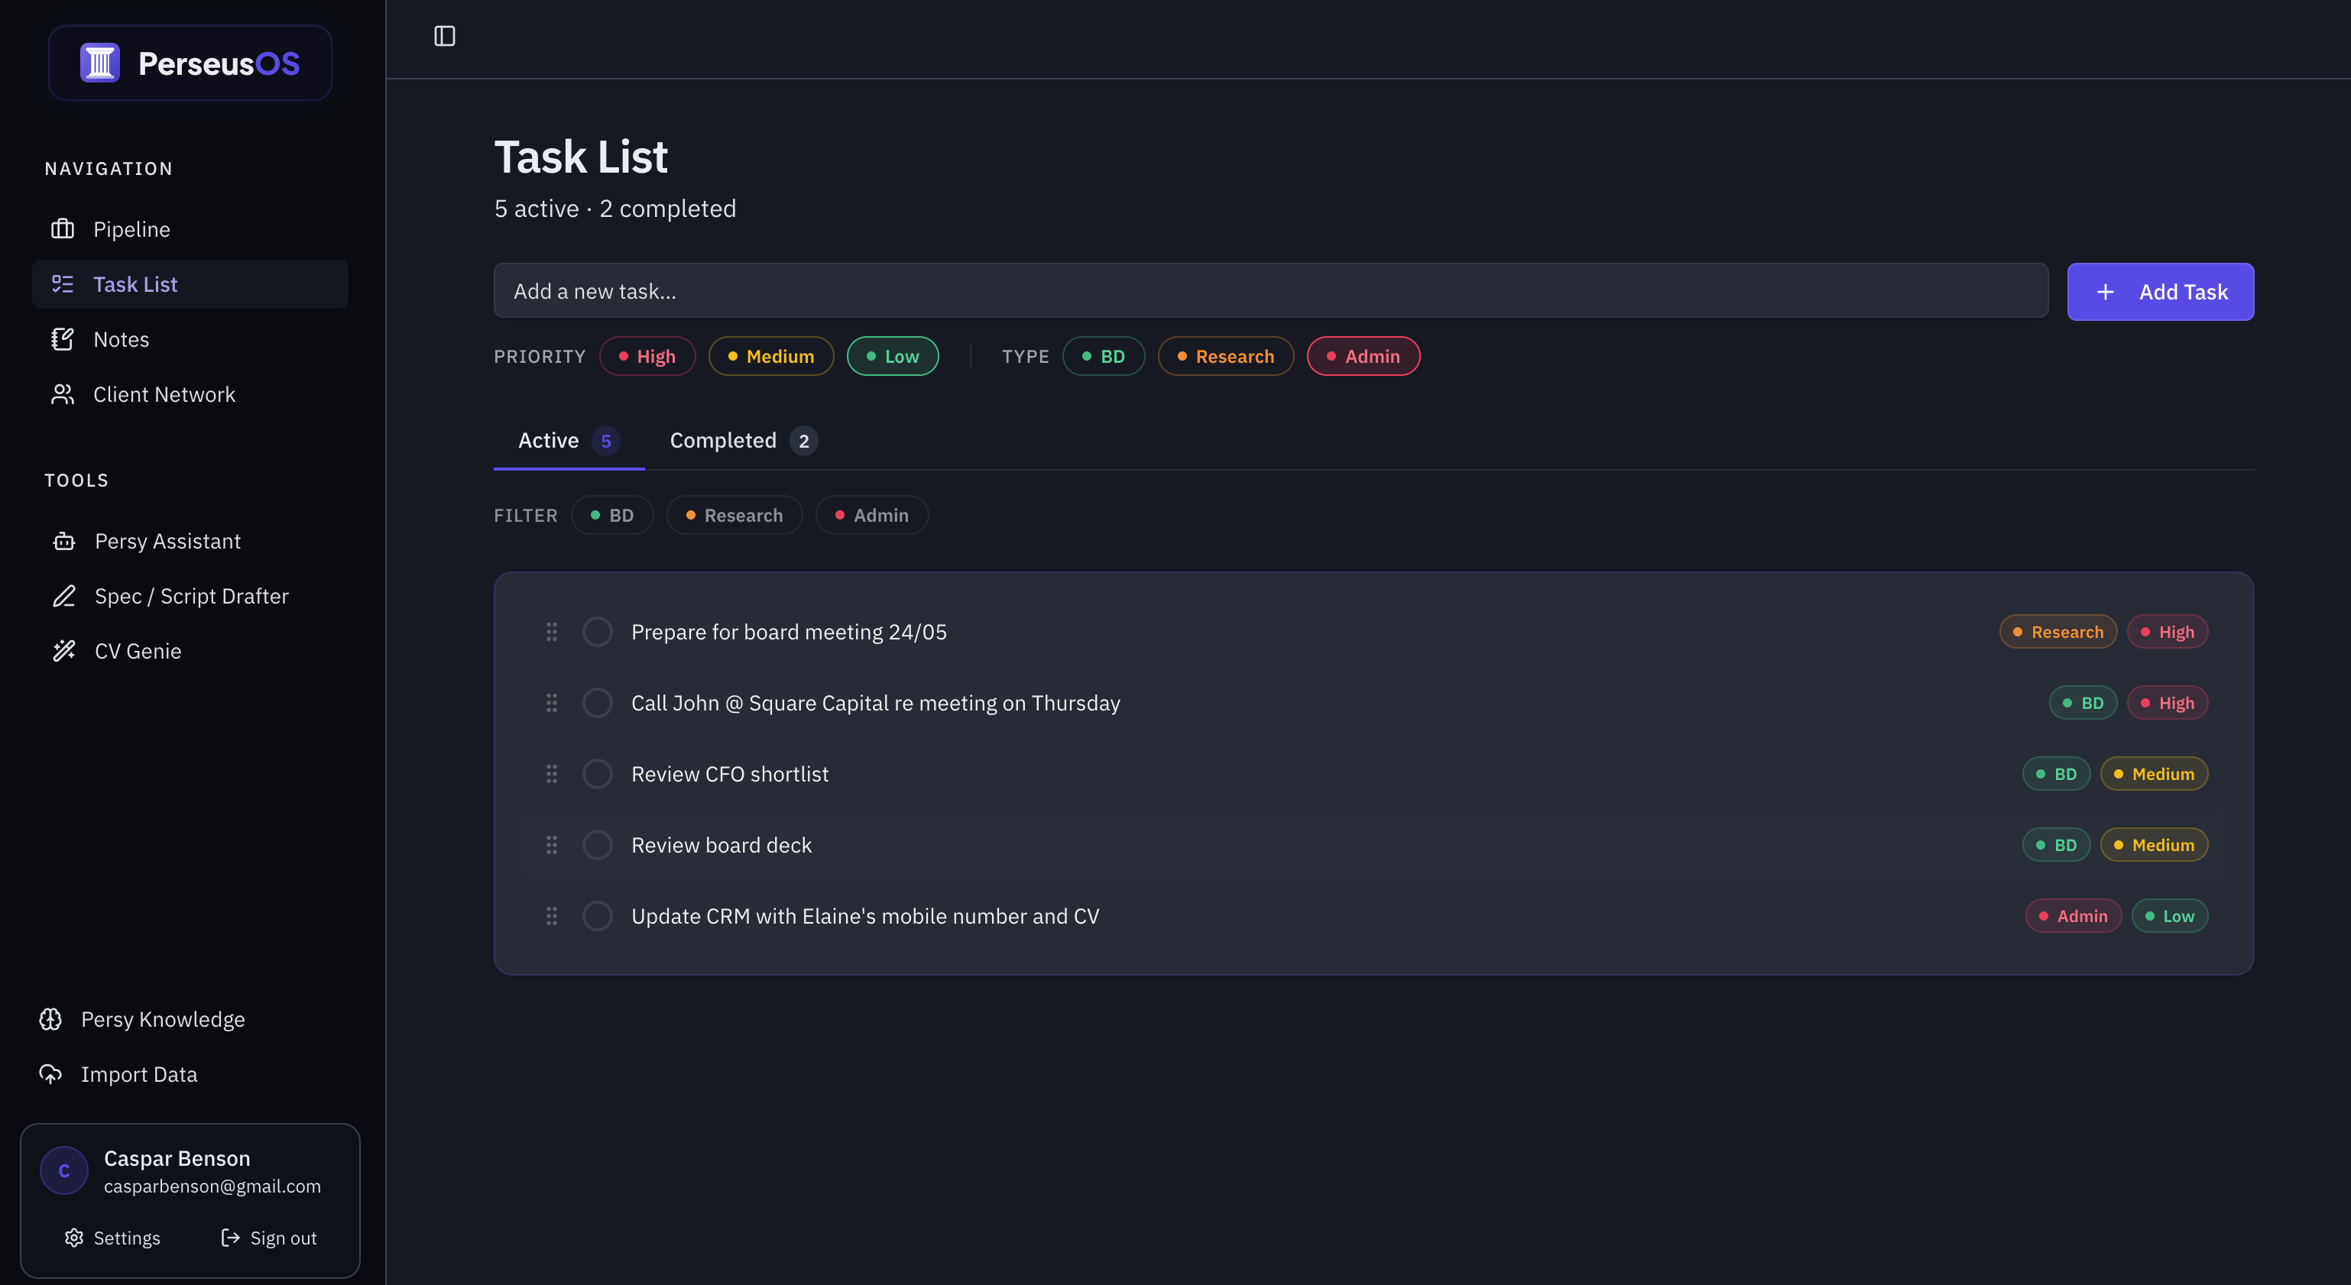Filter the list by BD
Screen dimensions: 2351x1285
[612, 515]
